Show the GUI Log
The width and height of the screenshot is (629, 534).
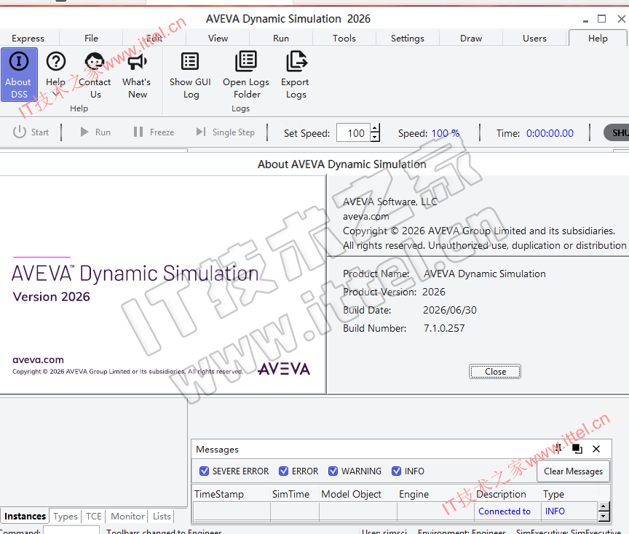pyautogui.click(x=190, y=76)
